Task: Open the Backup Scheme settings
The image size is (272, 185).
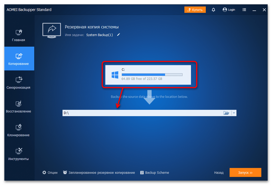Action: (155, 172)
